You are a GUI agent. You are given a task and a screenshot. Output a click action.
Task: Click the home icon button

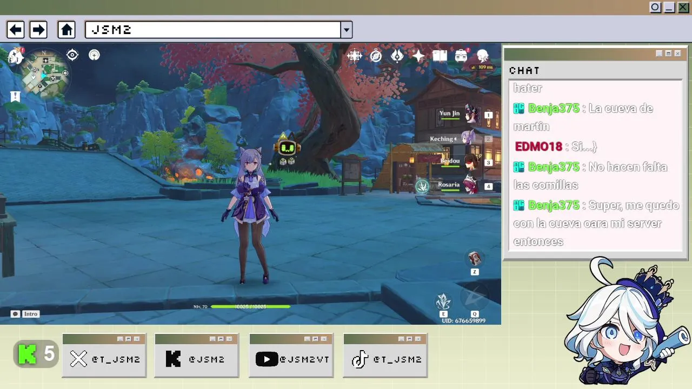66,30
